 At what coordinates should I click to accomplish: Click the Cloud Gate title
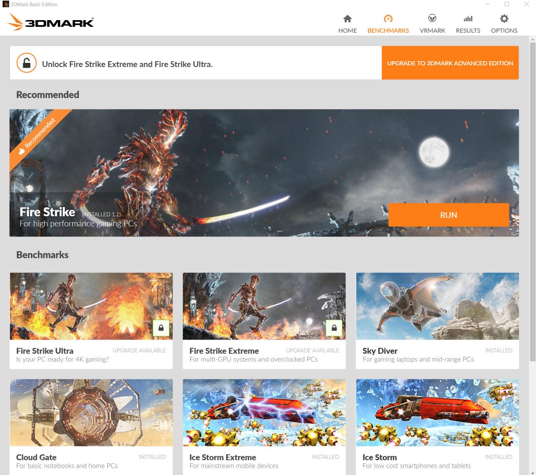point(36,457)
